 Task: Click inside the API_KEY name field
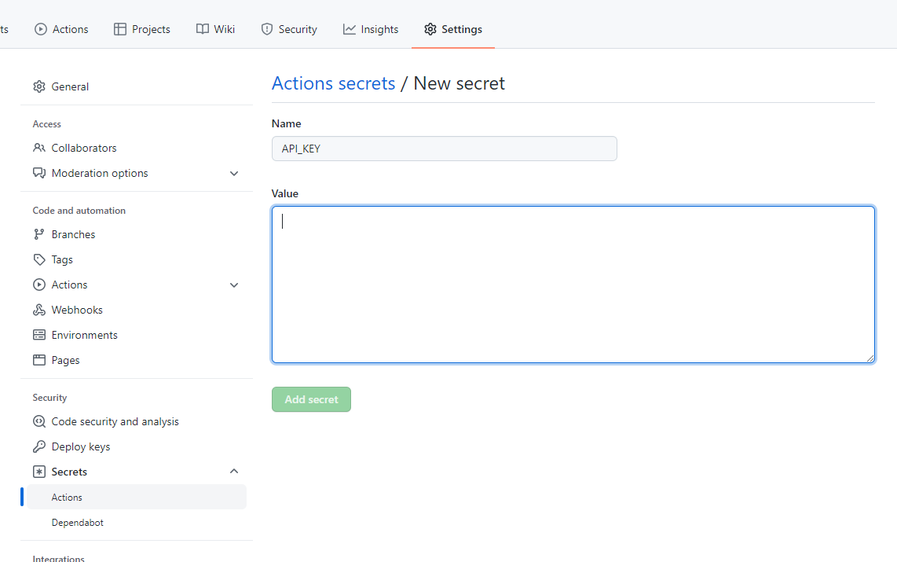pos(444,148)
